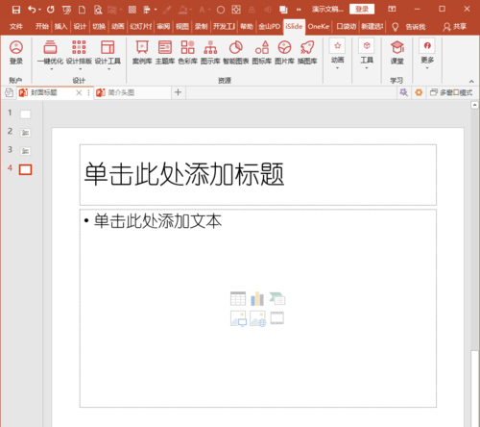Switch to the OneKey ribbon tab
The image size is (480, 427).
pos(319,26)
